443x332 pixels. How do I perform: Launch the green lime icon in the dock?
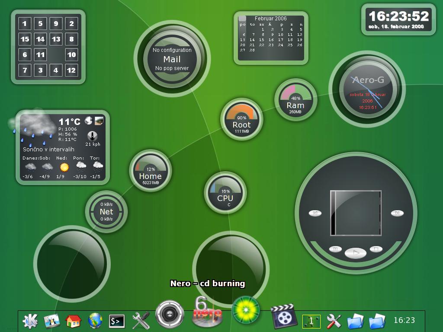[x=246, y=310]
